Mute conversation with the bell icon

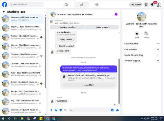coord(137,34)
